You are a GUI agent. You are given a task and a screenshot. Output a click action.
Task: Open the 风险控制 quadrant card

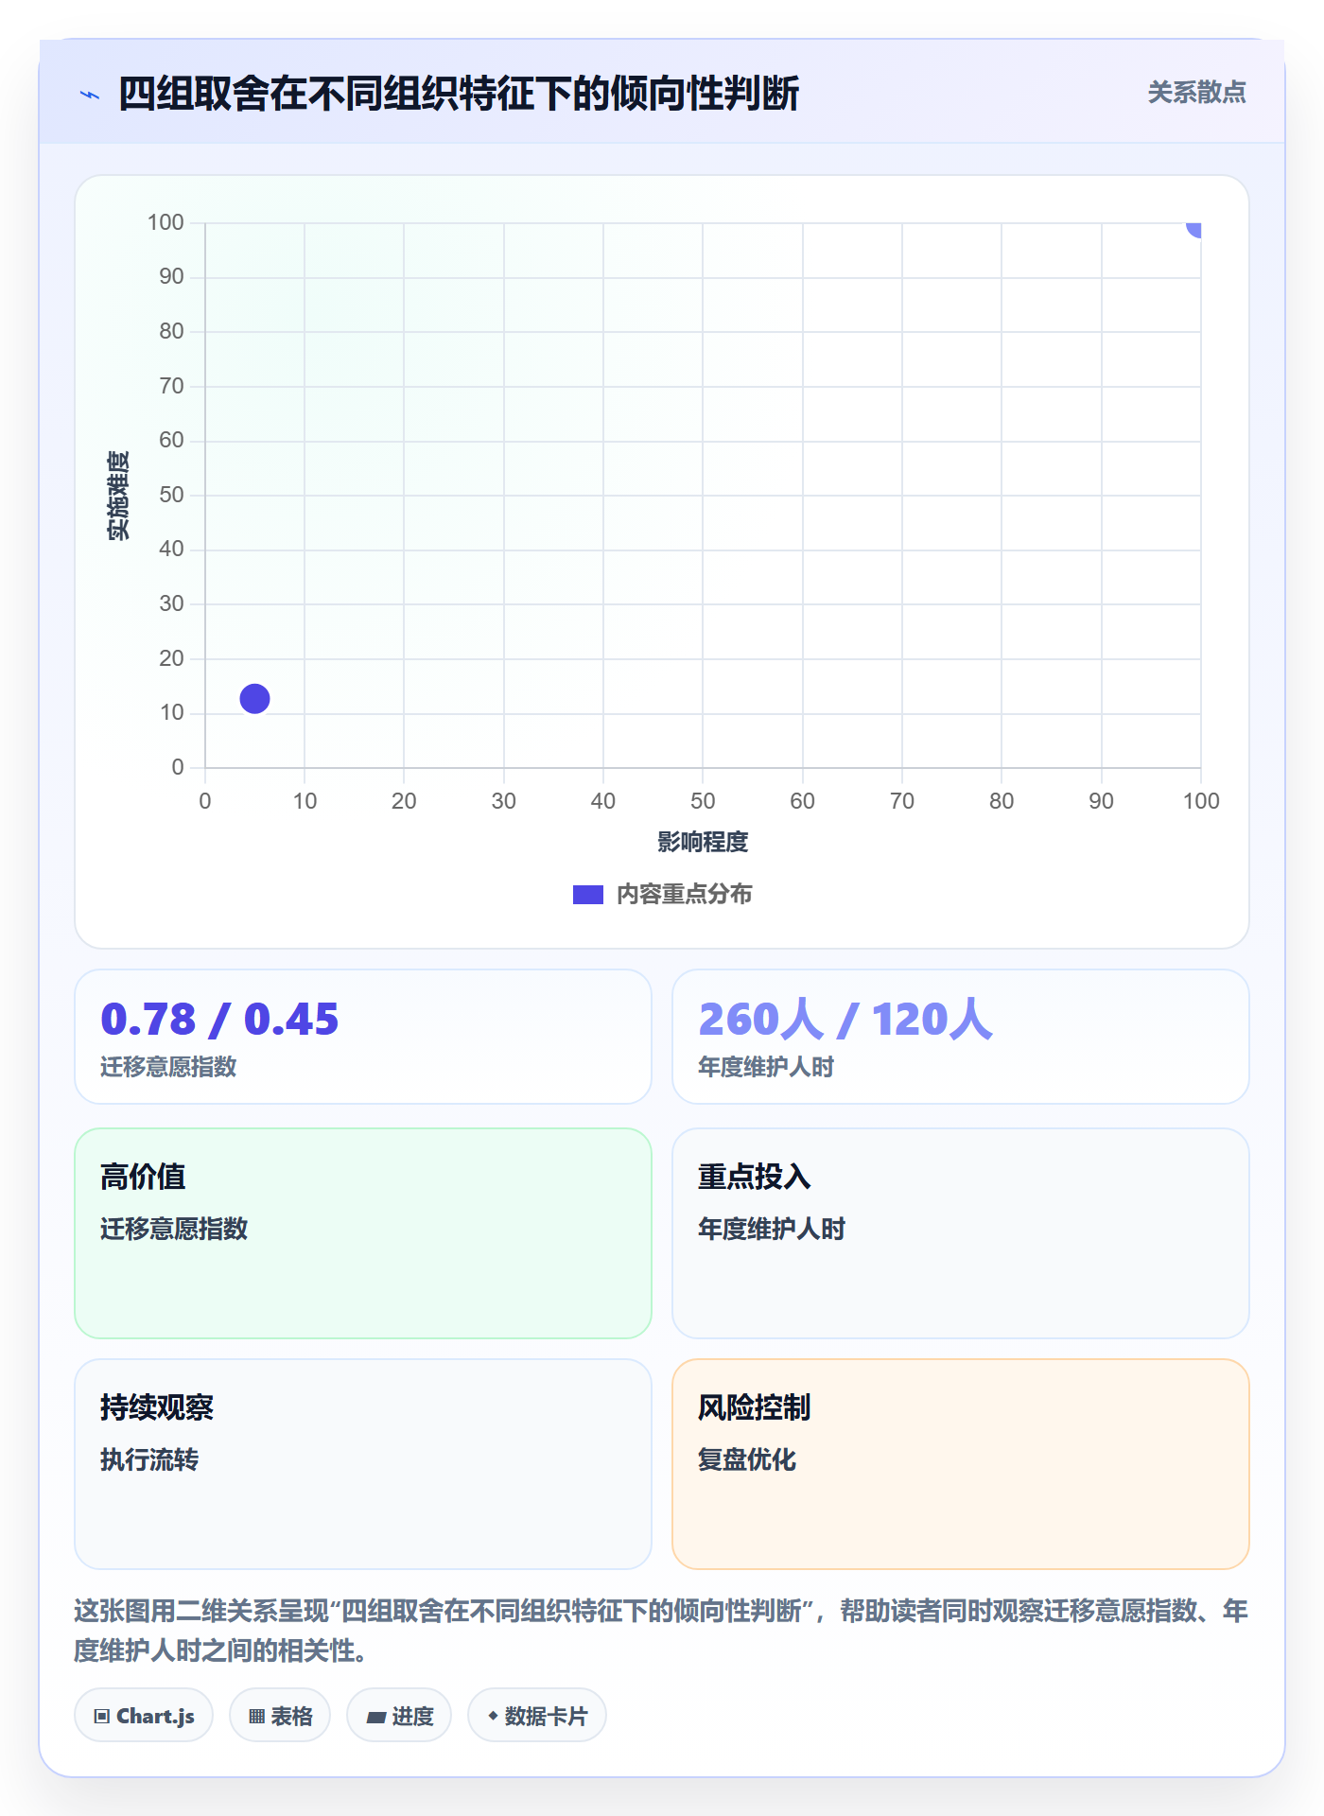[961, 1464]
